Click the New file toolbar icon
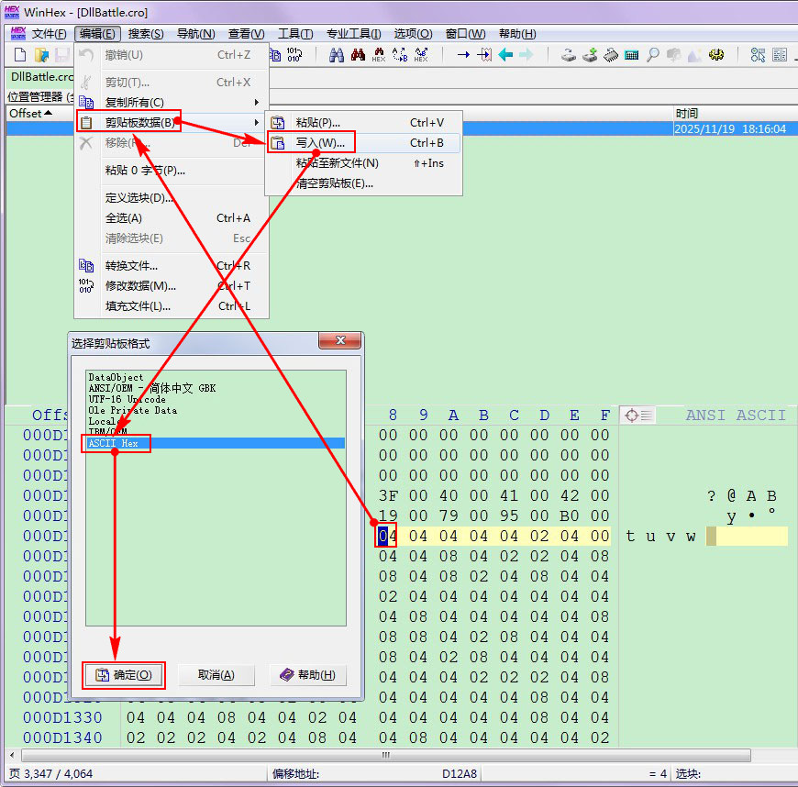 pos(20,55)
